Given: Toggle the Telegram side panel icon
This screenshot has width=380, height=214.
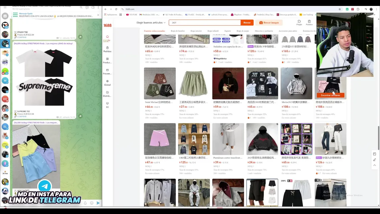Looking at the screenshot, I should pyautogui.click(x=93, y=7).
